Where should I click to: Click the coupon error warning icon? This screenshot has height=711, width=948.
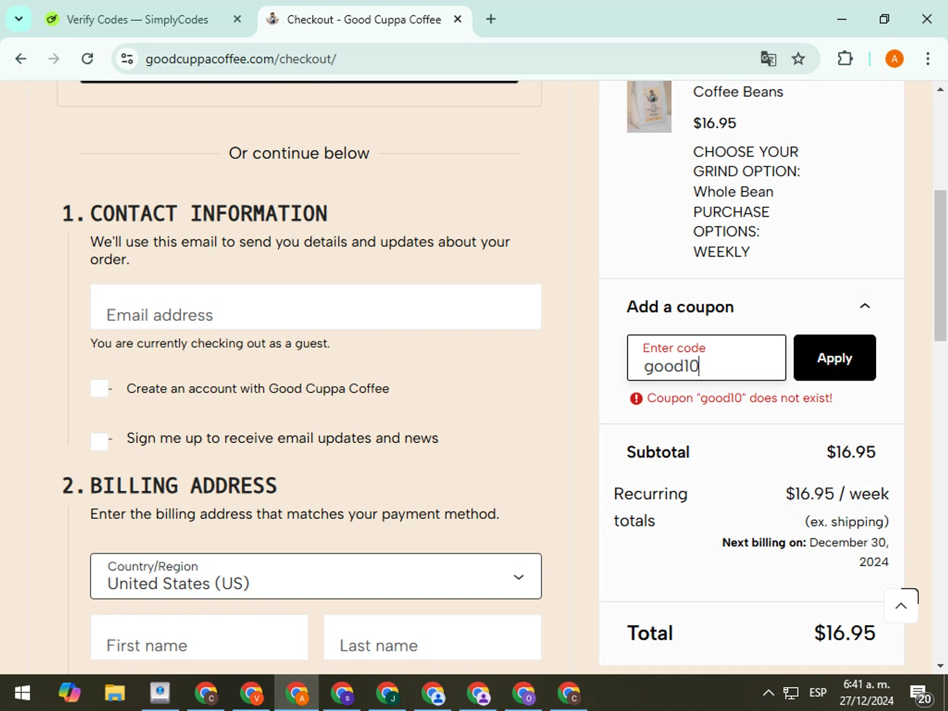[x=636, y=398]
